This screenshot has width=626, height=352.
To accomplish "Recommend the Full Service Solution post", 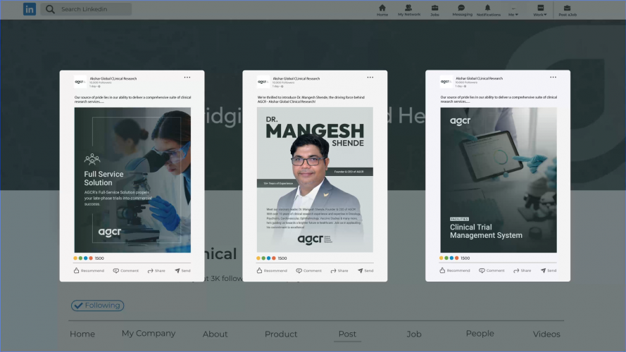I will pos(89,270).
